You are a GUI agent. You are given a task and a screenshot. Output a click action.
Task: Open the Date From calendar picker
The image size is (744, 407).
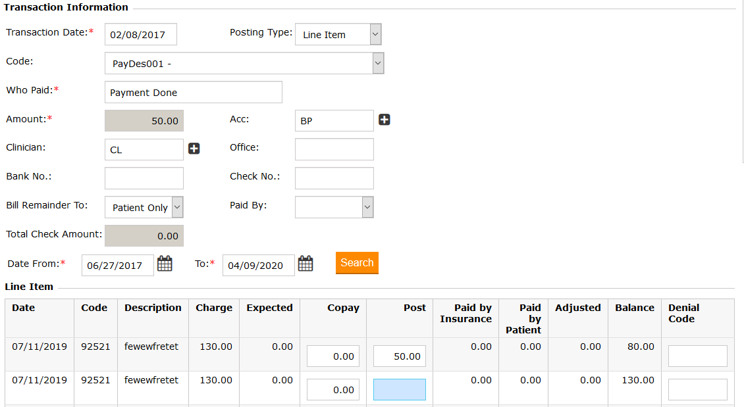165,264
